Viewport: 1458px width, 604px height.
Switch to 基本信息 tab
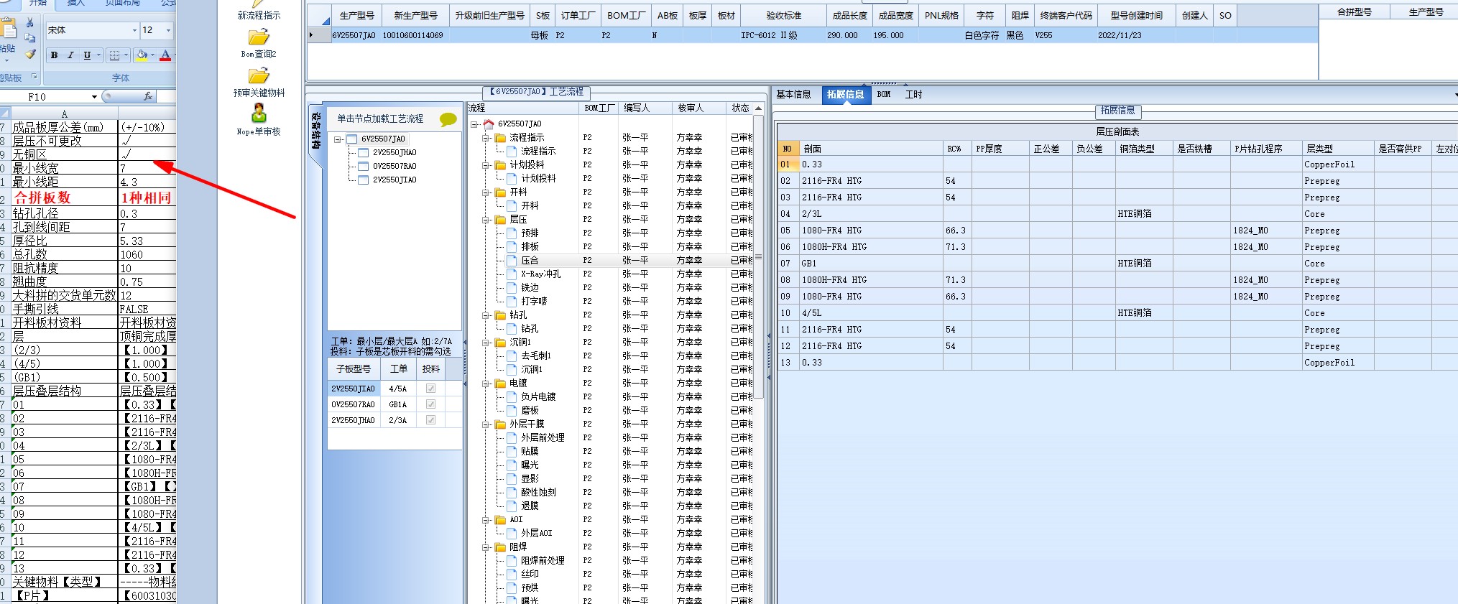coord(793,95)
